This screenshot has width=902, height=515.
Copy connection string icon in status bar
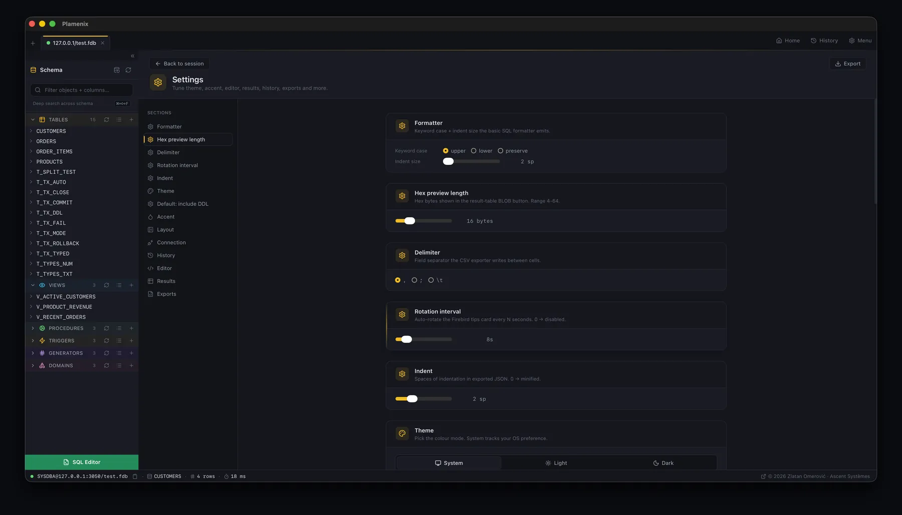click(135, 476)
